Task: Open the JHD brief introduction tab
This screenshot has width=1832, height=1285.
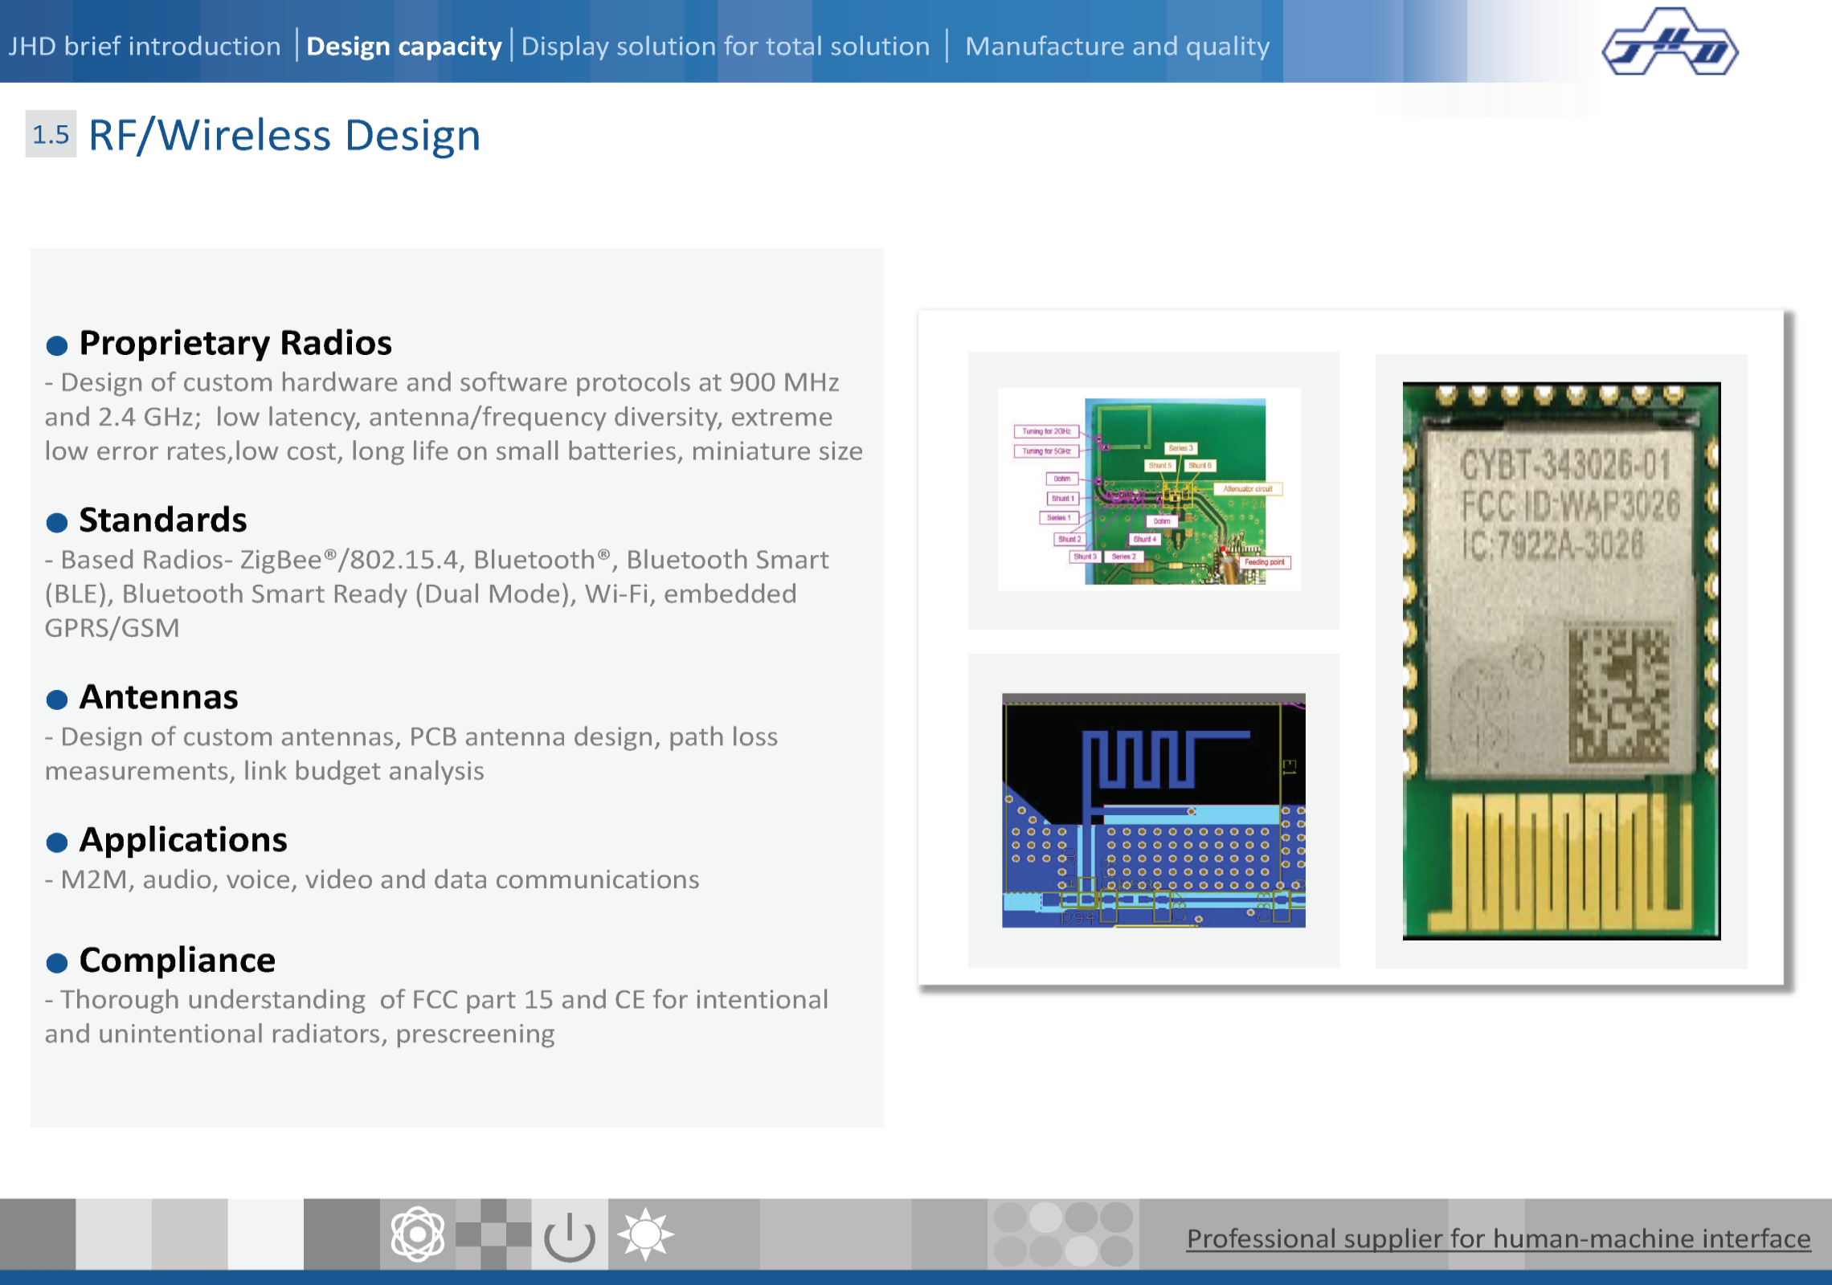Action: coord(145,46)
